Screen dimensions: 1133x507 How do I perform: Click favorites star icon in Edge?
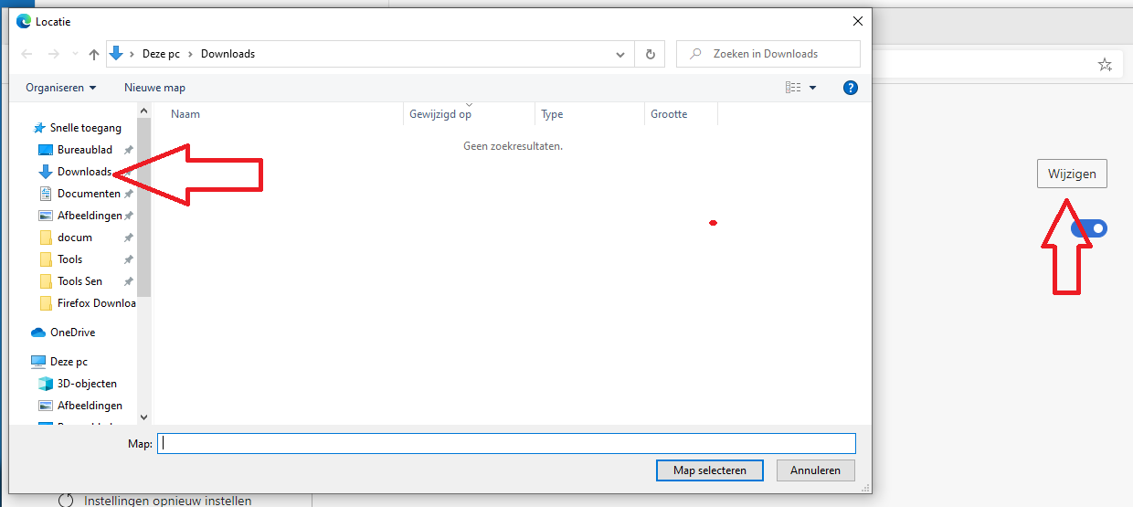1105,64
